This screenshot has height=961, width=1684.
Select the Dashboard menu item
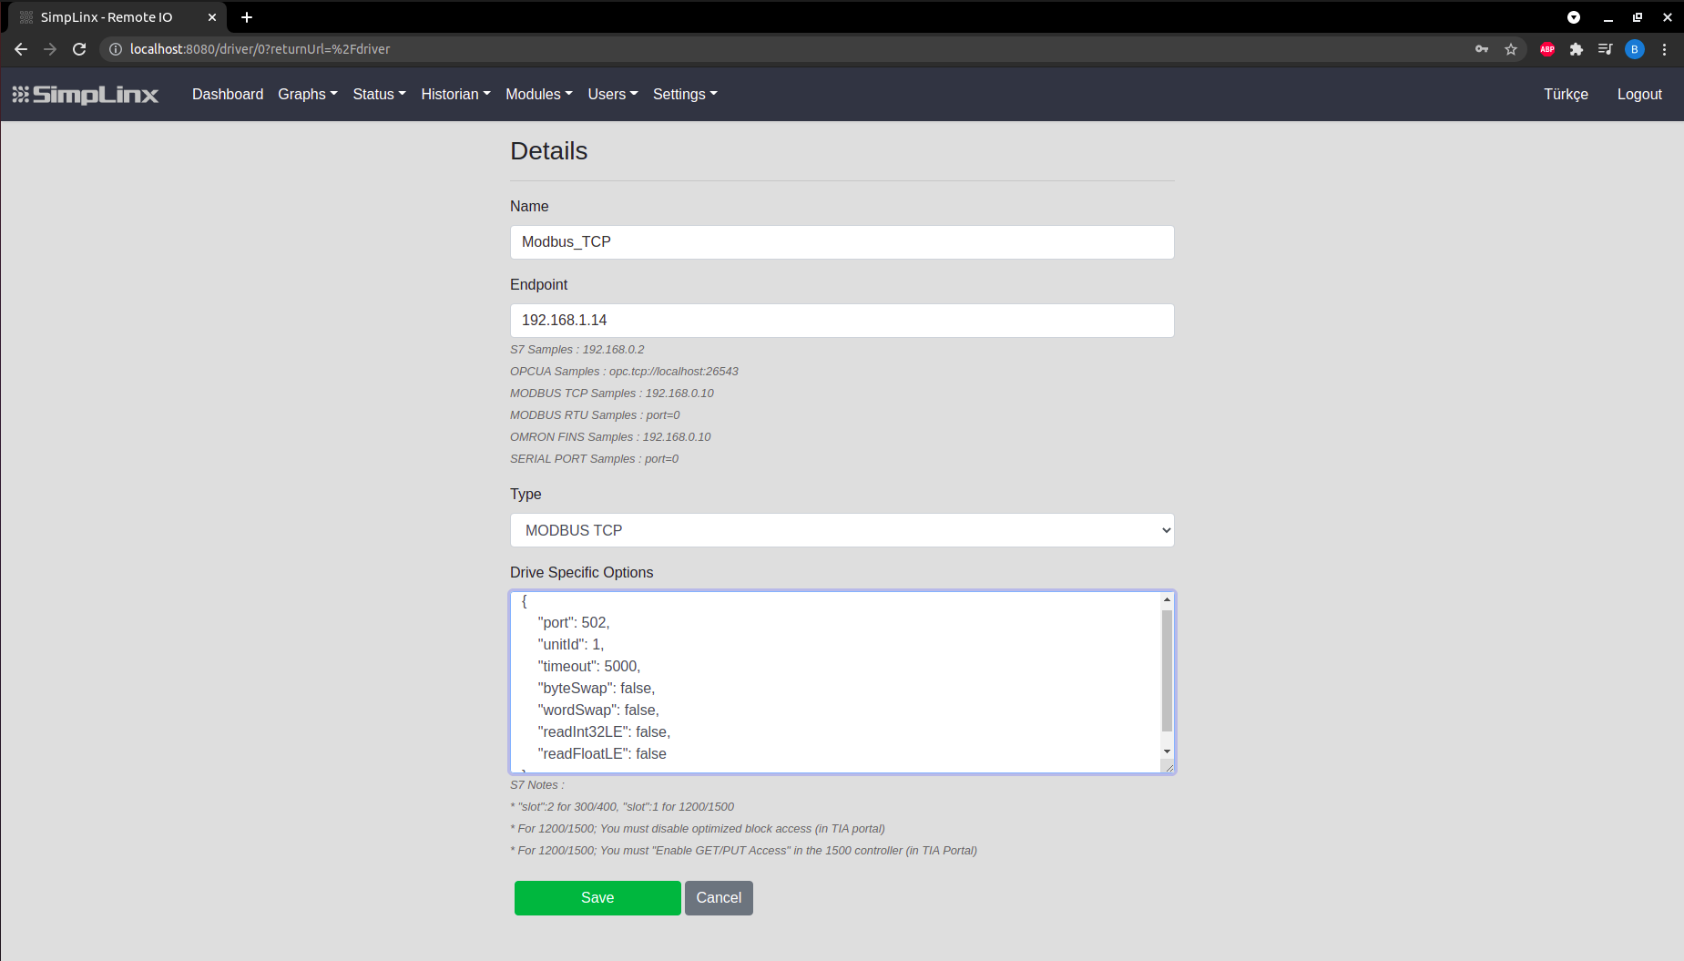(228, 94)
